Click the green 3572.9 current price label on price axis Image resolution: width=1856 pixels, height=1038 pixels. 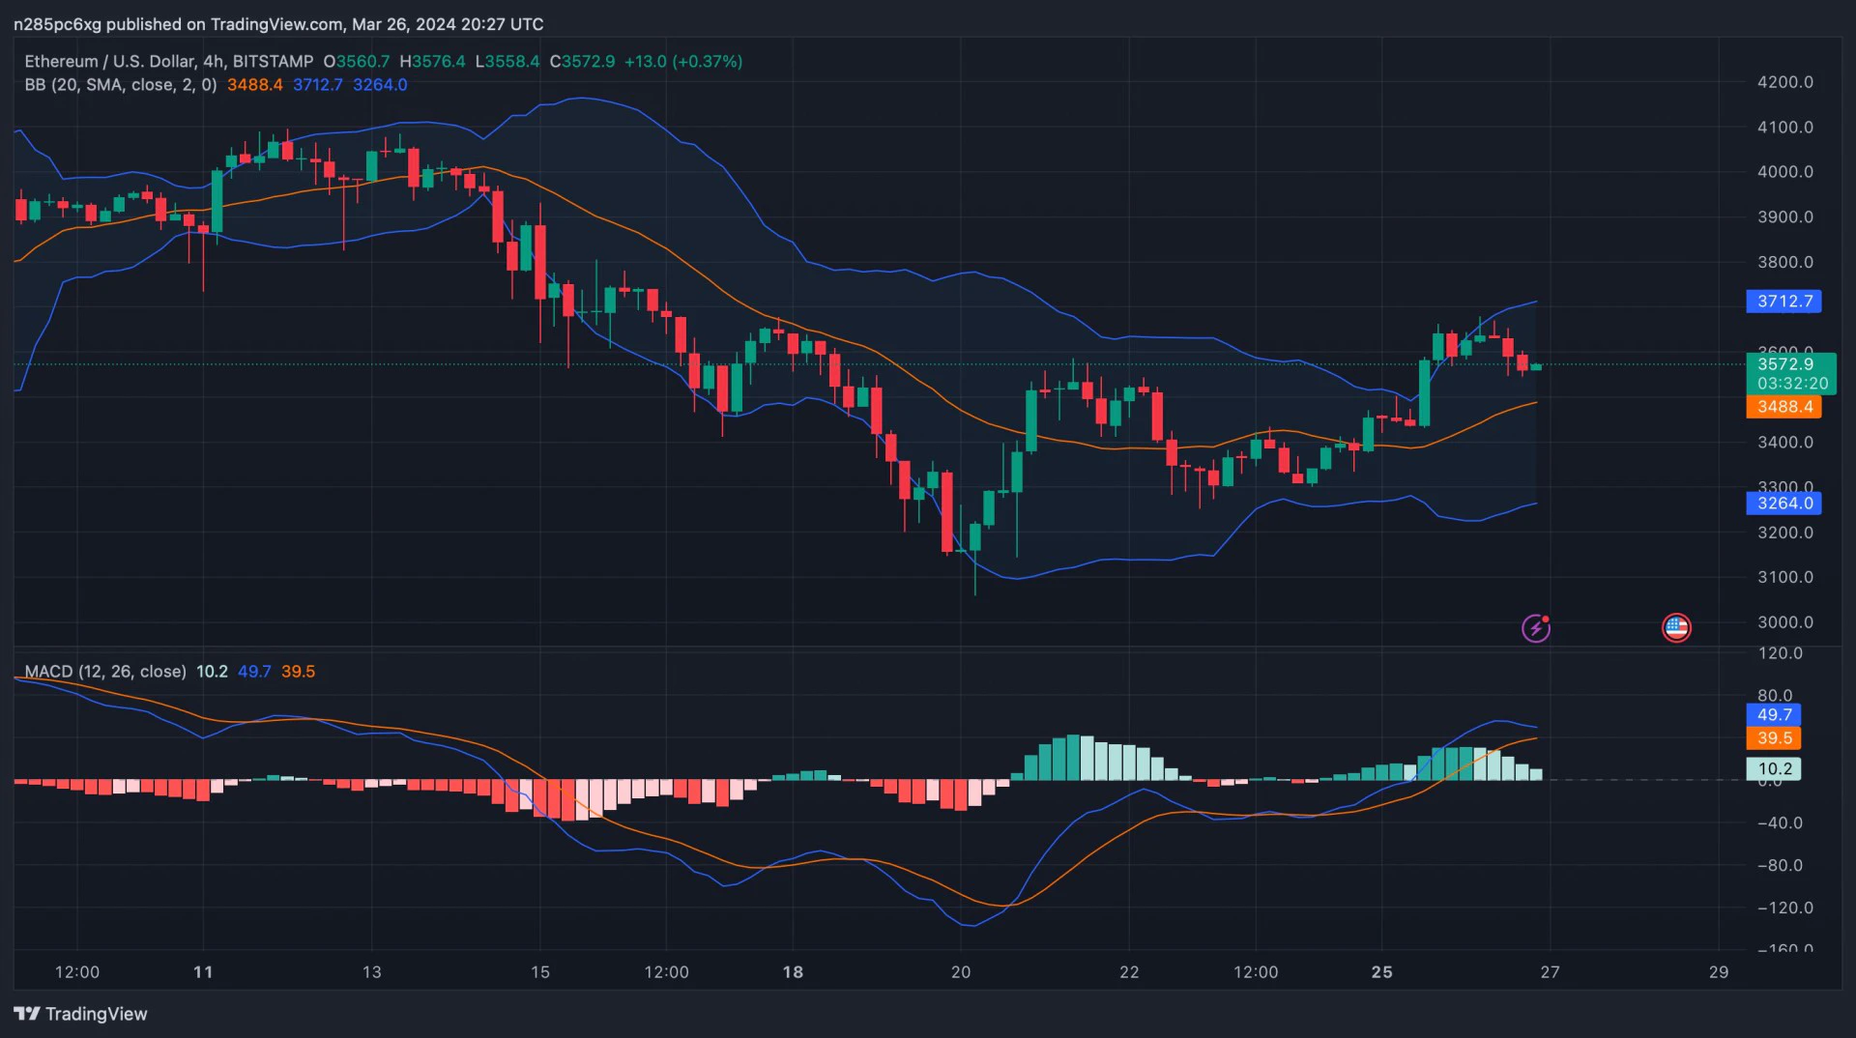pos(1784,364)
